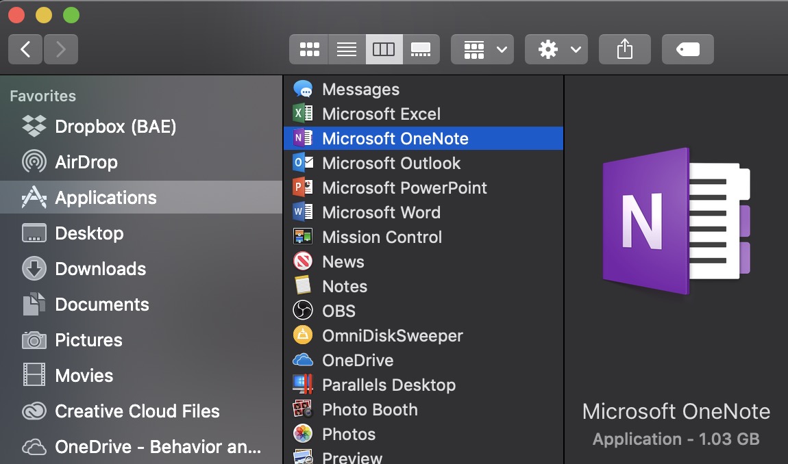Click the OBS app icon
Screen dimensions: 788x464
[x=303, y=310]
